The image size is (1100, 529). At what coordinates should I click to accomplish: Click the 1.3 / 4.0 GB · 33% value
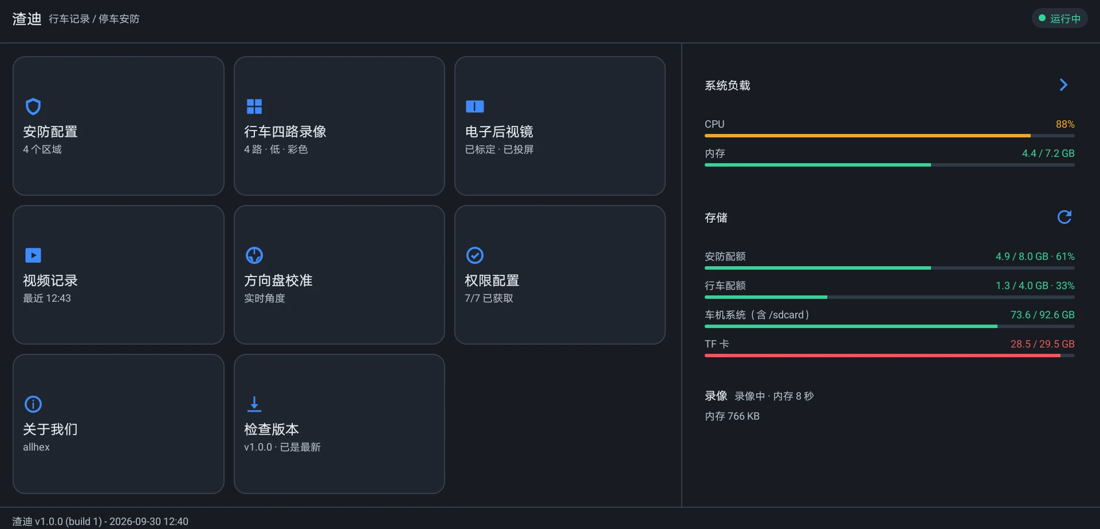tap(1035, 286)
